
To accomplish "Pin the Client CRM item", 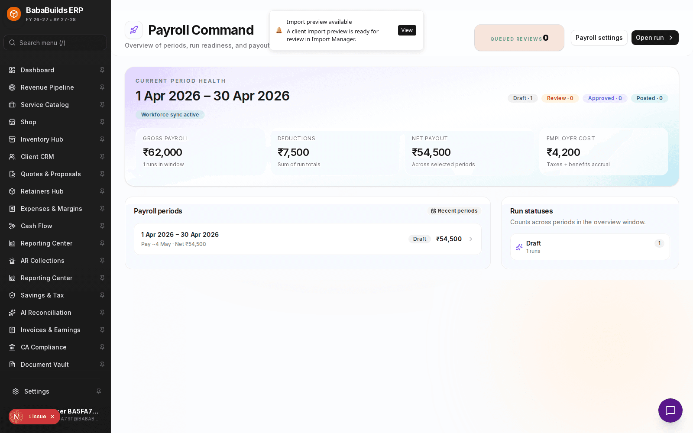I will 102,157.
